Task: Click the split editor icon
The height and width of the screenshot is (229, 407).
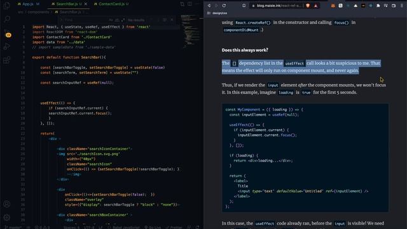Action: coord(190,4)
